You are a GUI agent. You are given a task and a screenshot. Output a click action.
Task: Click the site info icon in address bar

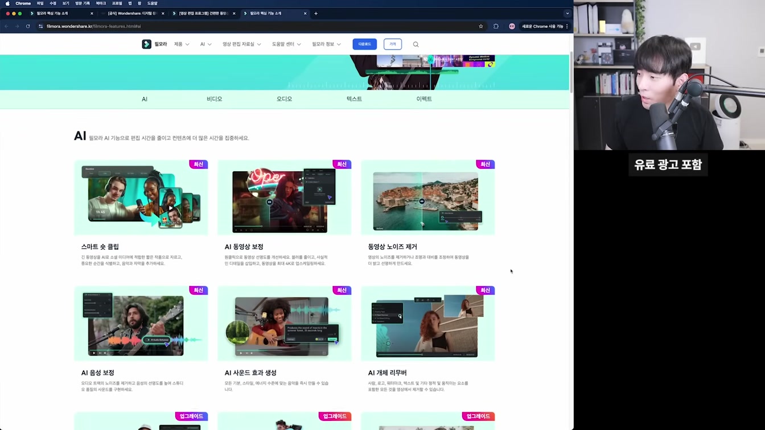tap(40, 26)
